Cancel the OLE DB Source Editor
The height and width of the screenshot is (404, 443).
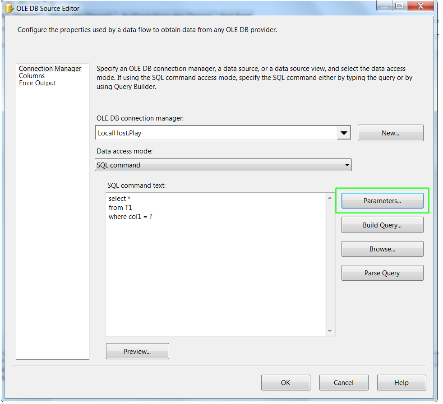pos(344,382)
